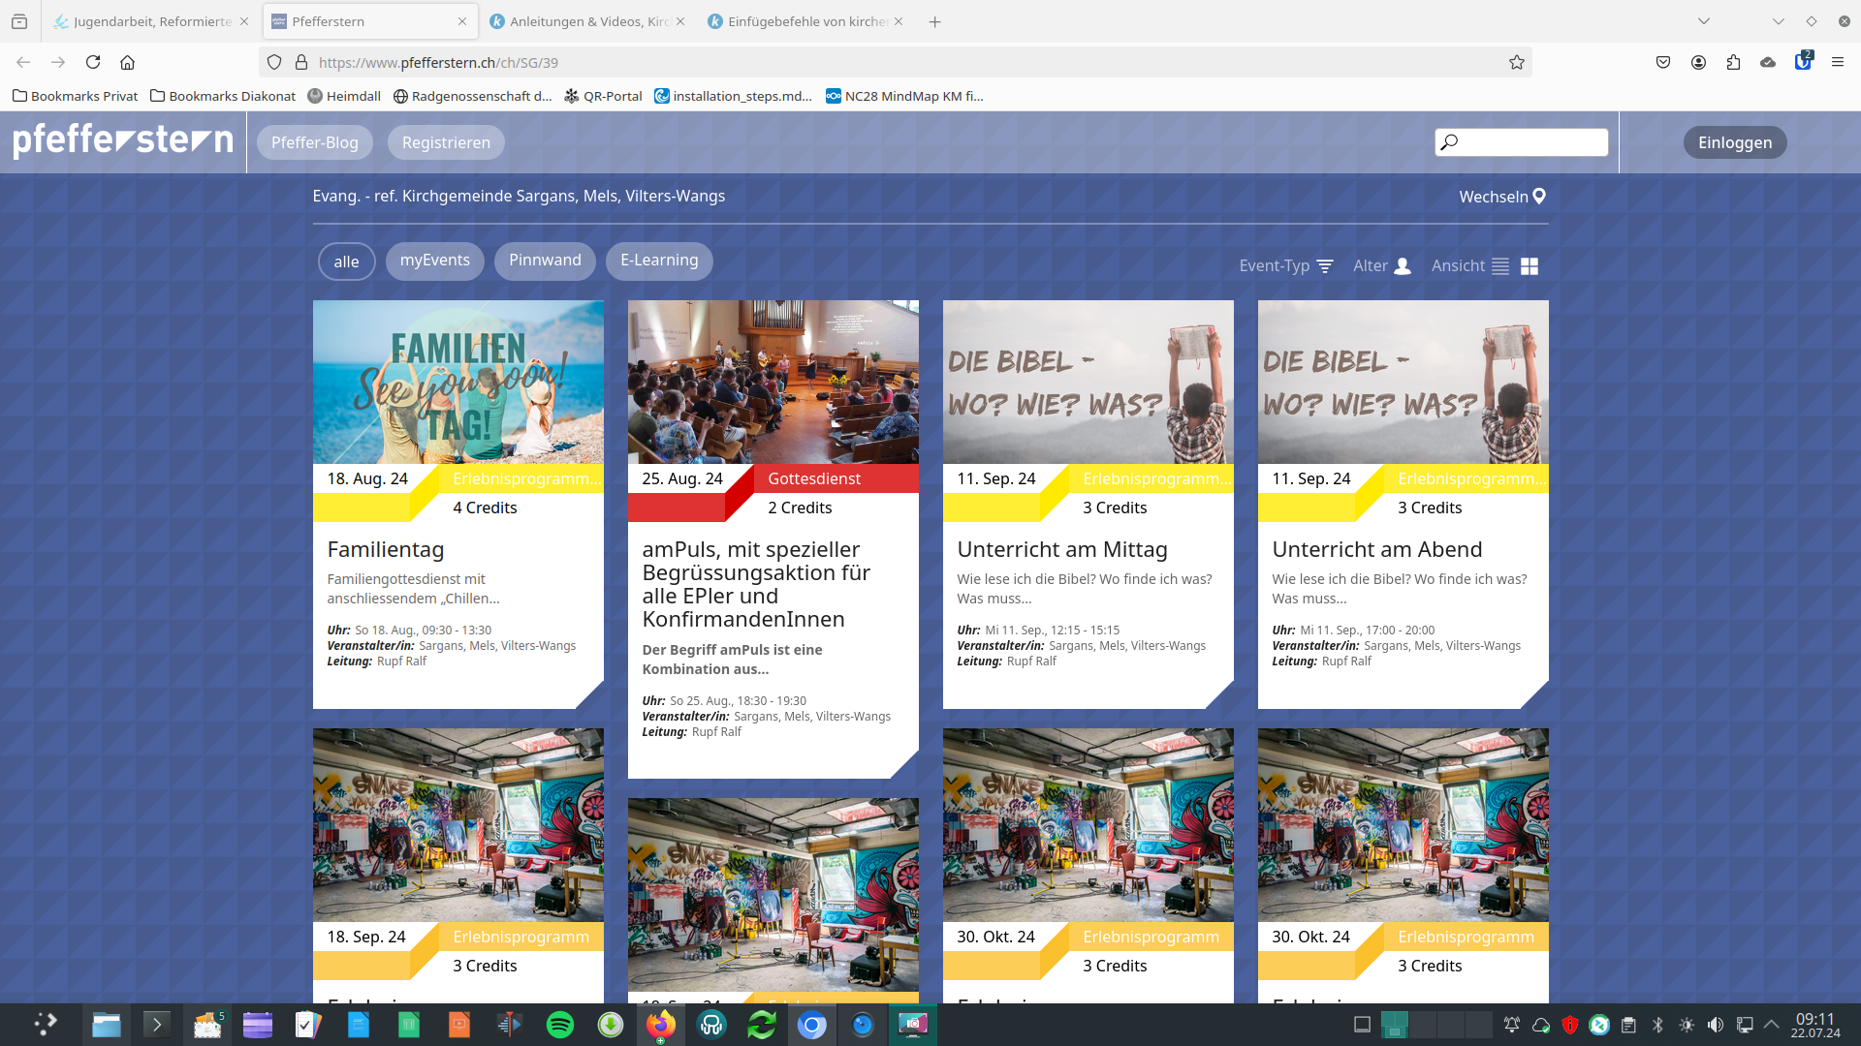Open the volume tray icon
The width and height of the screenshot is (1861, 1046).
1716,1025
